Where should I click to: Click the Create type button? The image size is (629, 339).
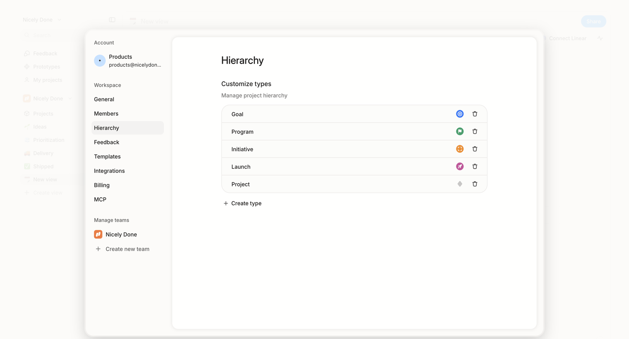tap(243, 203)
